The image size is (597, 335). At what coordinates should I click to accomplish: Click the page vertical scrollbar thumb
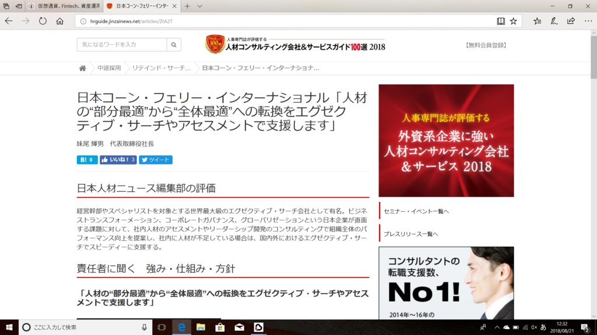594,57
